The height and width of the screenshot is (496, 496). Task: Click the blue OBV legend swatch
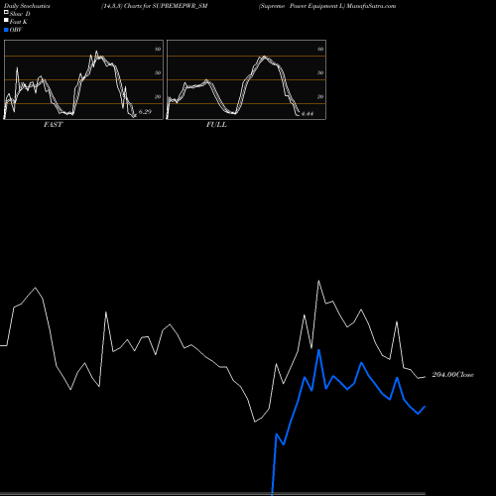coord(6,30)
